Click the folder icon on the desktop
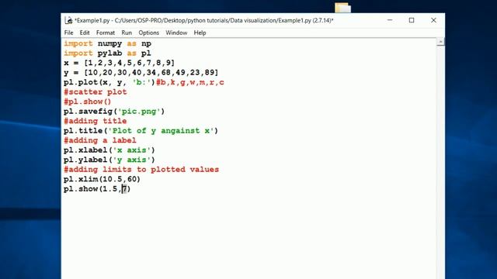 (x=342, y=7)
